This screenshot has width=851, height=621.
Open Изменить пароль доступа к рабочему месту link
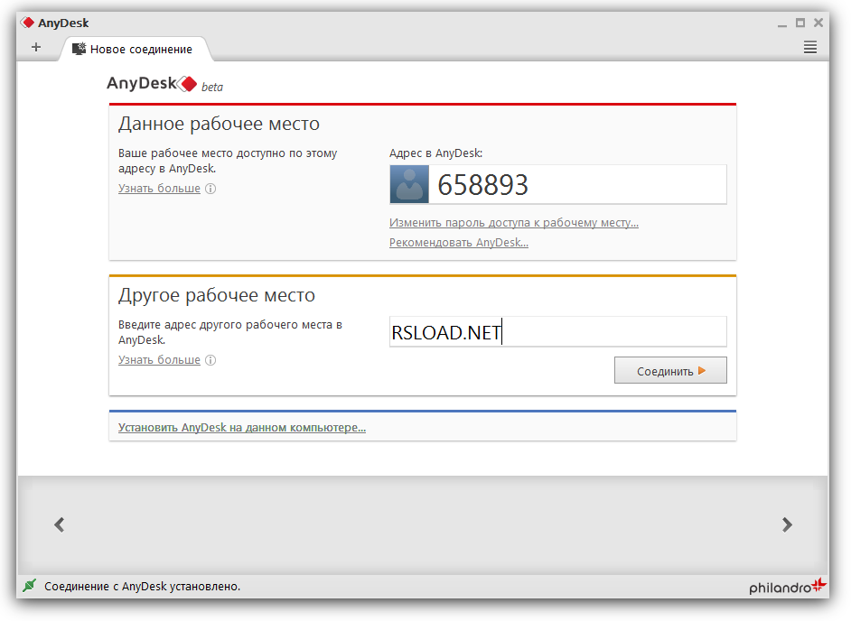pyautogui.click(x=513, y=222)
